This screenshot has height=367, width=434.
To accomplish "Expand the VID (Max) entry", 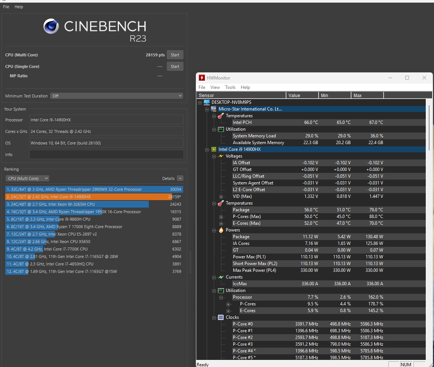I will (221, 197).
